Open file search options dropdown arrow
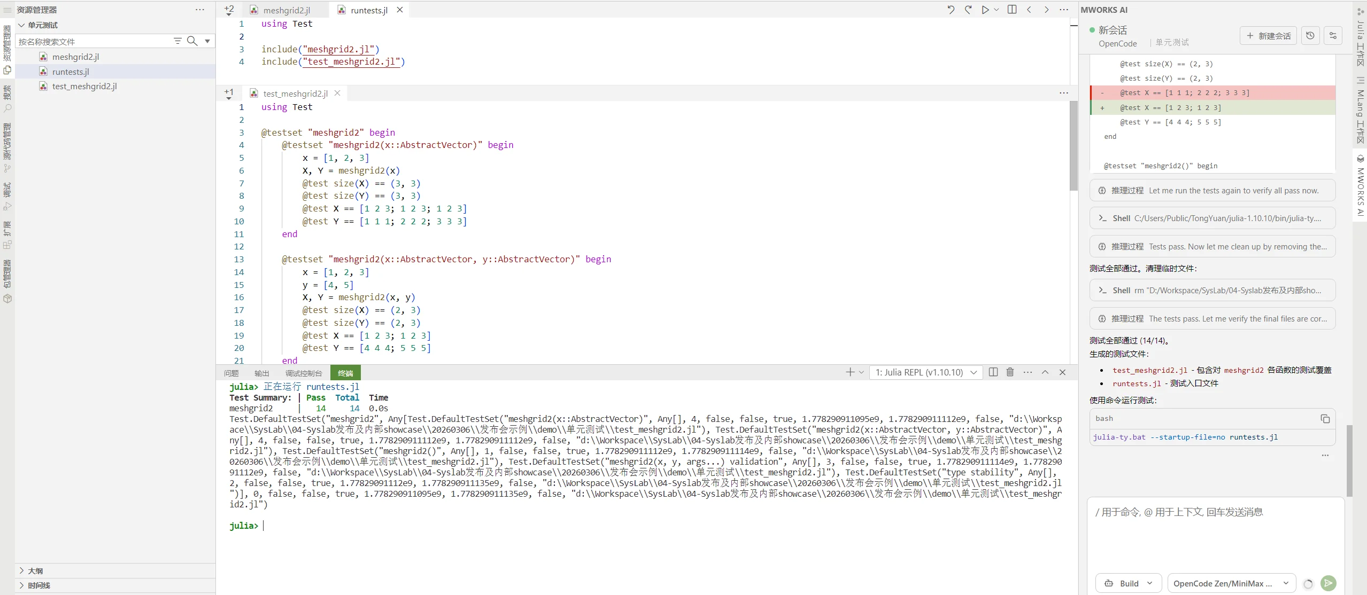 coord(207,41)
